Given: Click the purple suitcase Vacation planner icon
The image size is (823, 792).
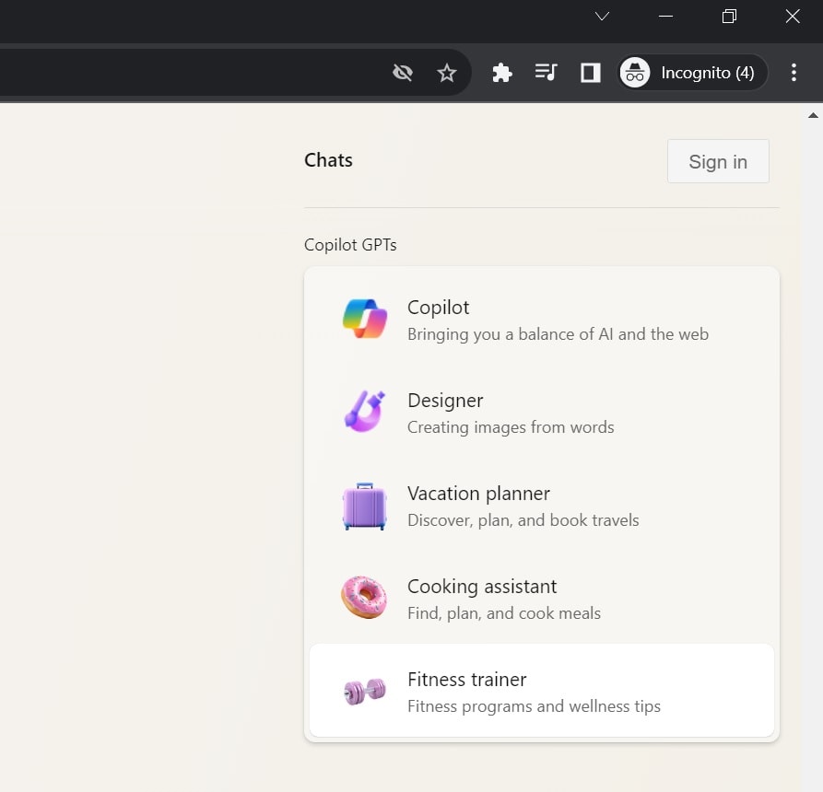Looking at the screenshot, I should point(364,506).
